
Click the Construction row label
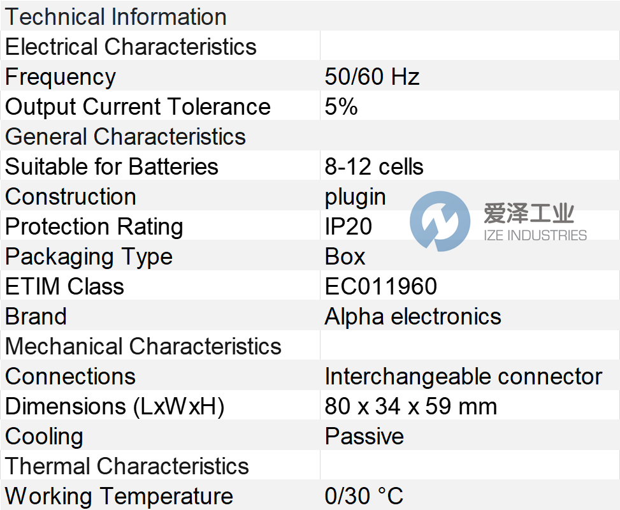click(x=71, y=196)
